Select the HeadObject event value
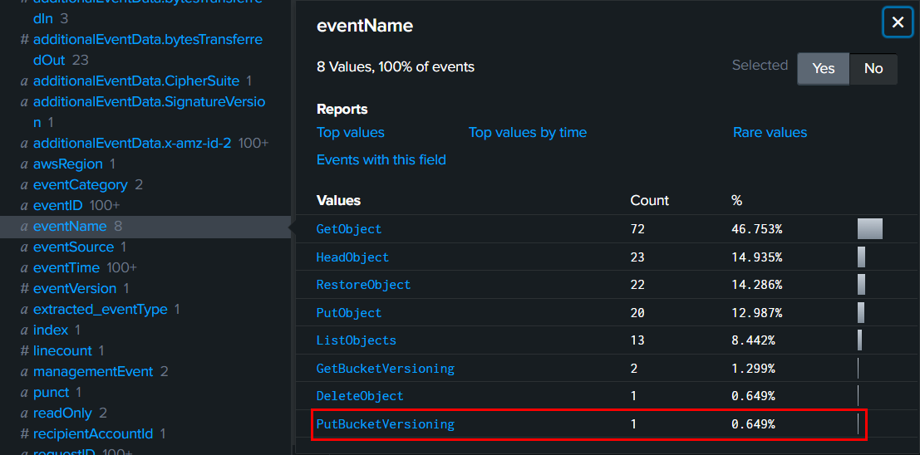 click(x=352, y=257)
